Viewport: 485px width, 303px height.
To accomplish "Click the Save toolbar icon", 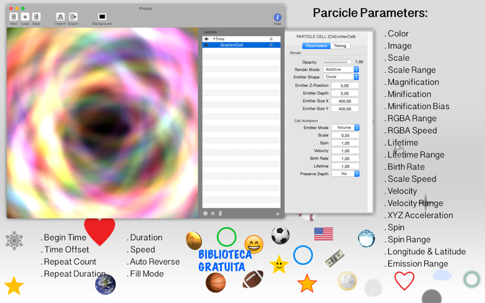I will coord(36,17).
